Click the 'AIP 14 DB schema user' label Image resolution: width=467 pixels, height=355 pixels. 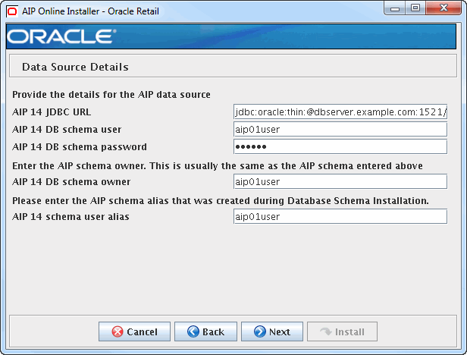coord(67,130)
